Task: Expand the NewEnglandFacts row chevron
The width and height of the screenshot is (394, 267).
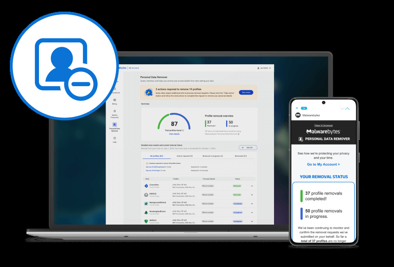Action: pyautogui.click(x=252, y=213)
